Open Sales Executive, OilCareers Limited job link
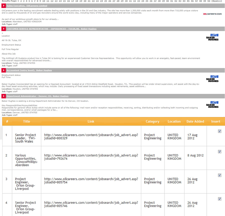Image resolution: width=225 pixels, height=216 pixels. click(27, 6)
